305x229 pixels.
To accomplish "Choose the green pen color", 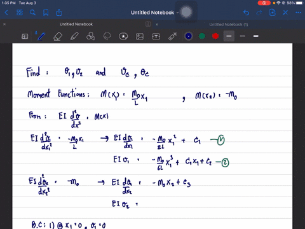I will click(202, 36).
